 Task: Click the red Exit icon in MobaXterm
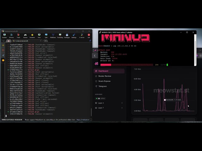pos(89,36)
